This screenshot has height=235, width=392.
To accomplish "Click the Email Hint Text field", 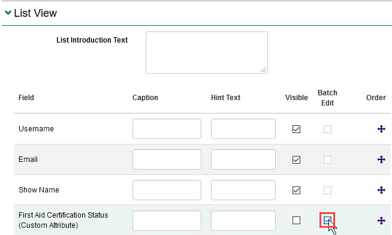I will (243, 159).
